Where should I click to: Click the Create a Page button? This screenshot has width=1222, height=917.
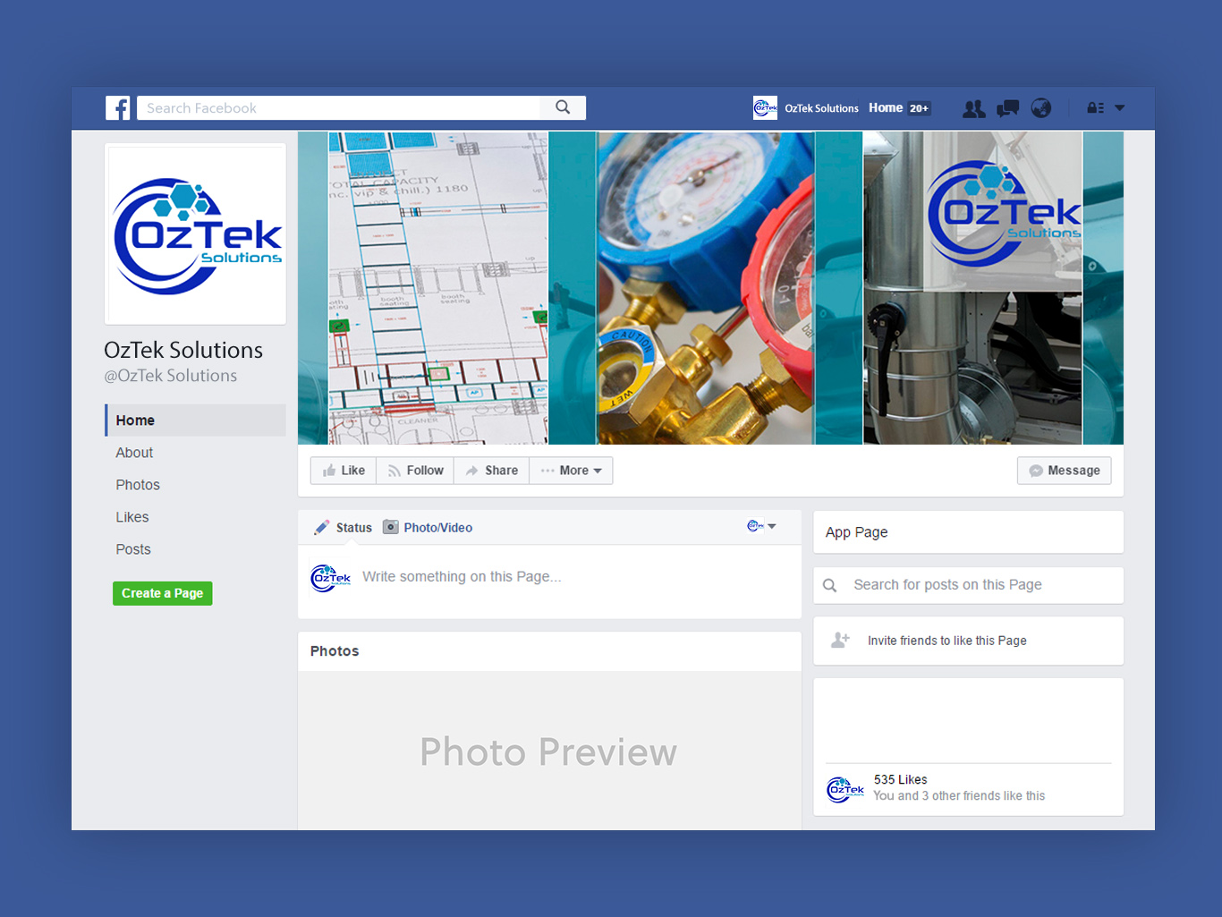pyautogui.click(x=162, y=593)
